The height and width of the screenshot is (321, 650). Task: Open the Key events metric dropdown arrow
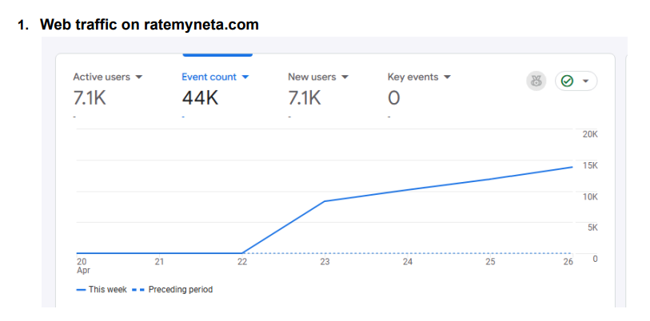(447, 77)
